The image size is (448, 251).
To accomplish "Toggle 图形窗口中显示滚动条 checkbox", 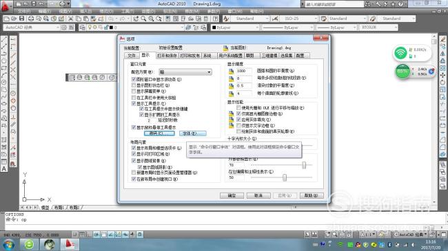I will click(134, 79).
